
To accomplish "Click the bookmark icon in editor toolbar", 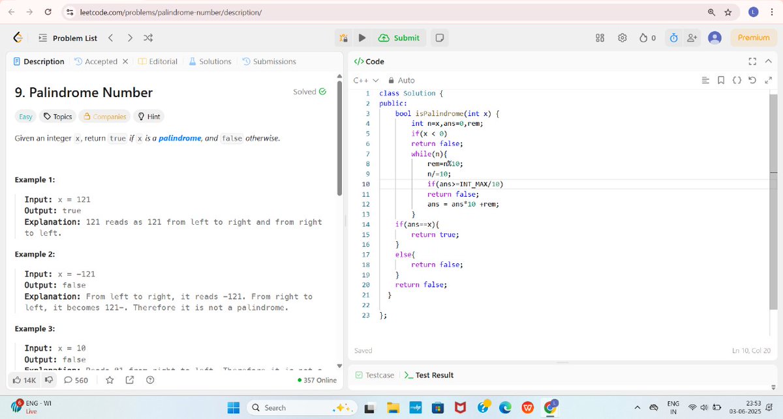I will point(720,80).
